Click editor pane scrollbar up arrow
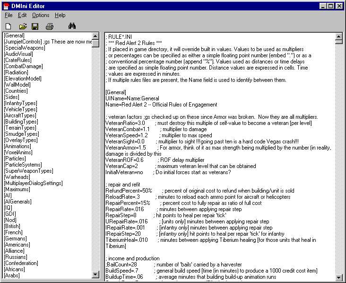 pos(338,36)
